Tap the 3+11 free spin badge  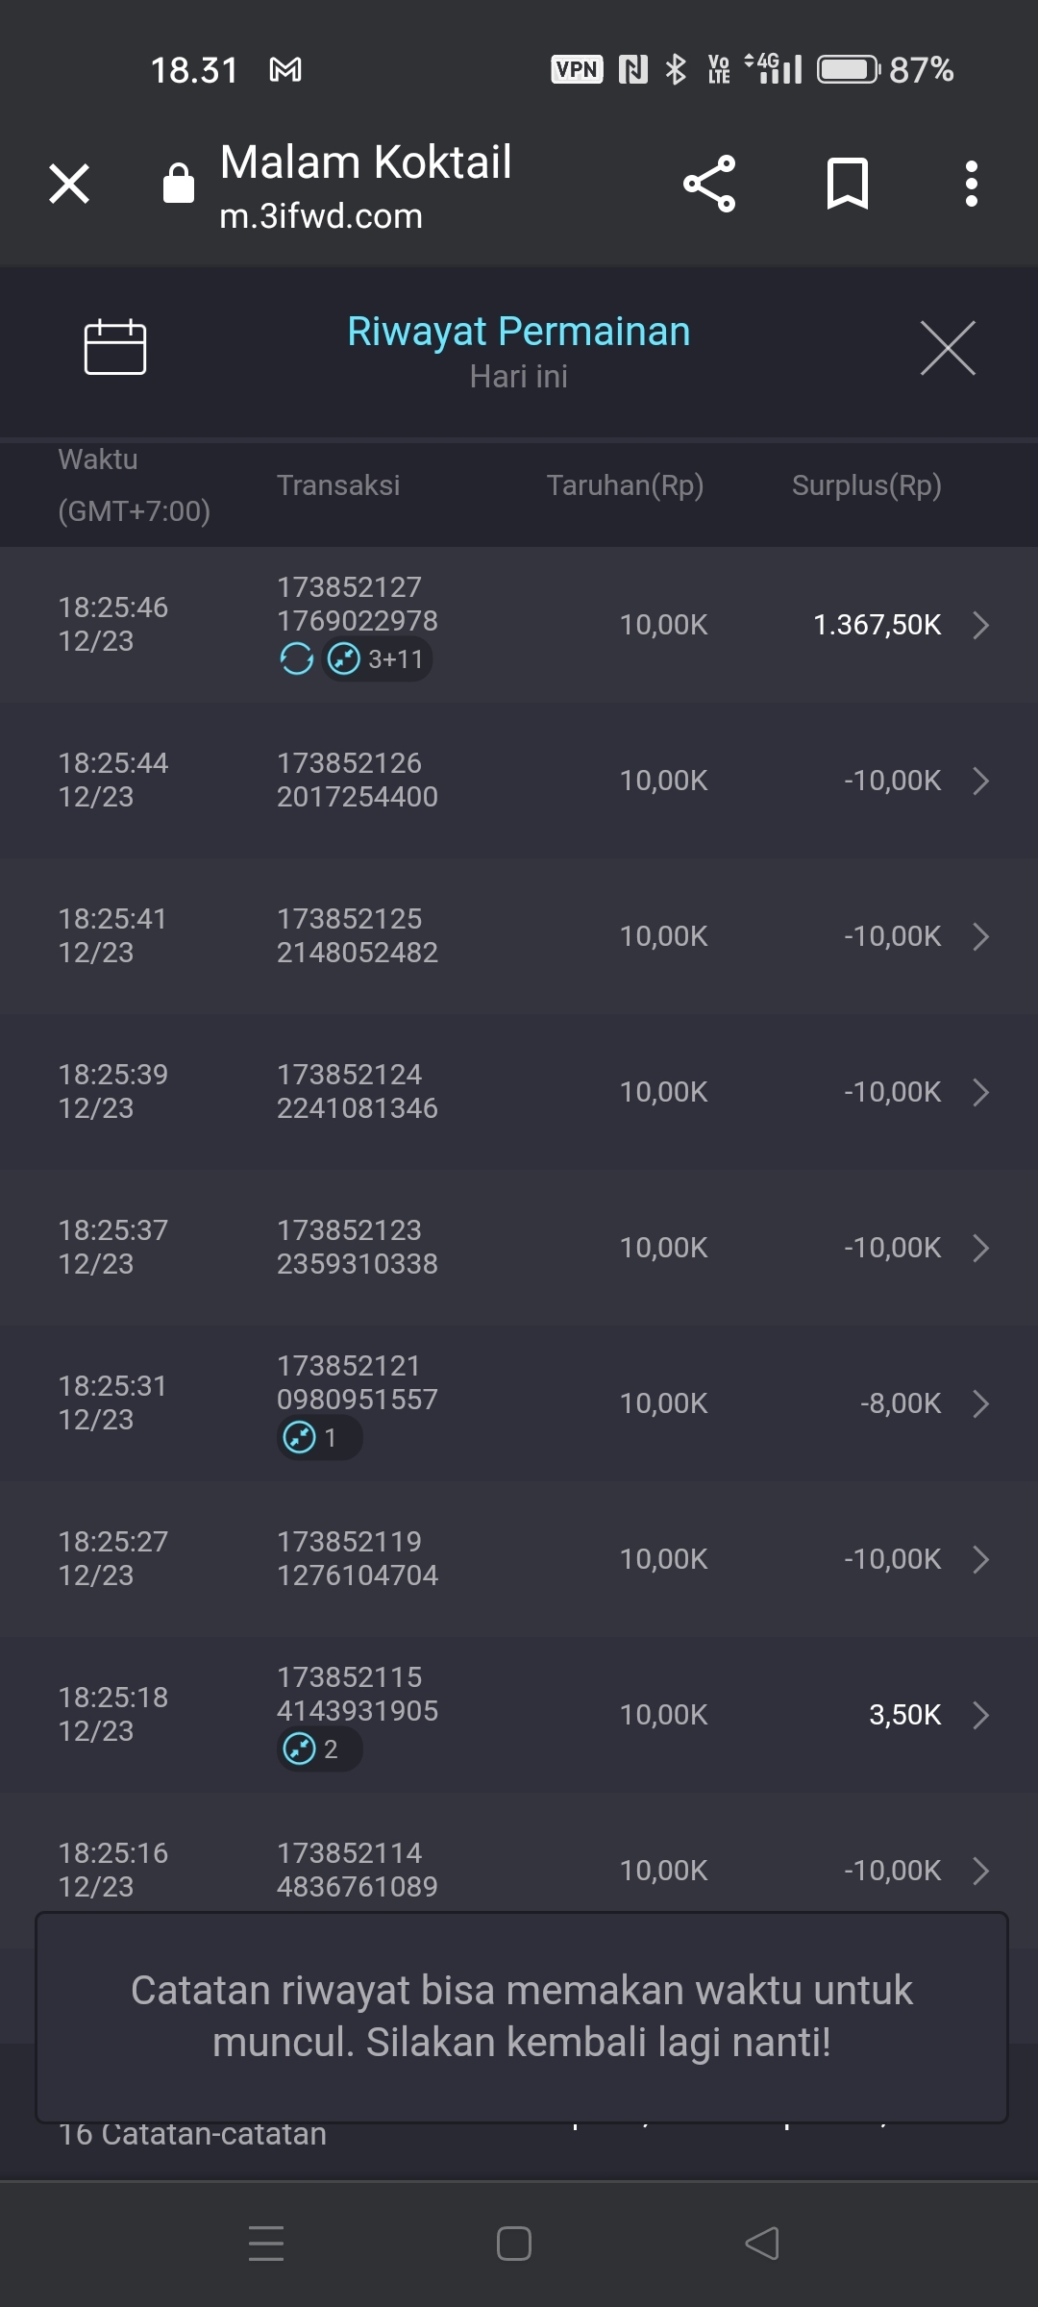(x=378, y=659)
